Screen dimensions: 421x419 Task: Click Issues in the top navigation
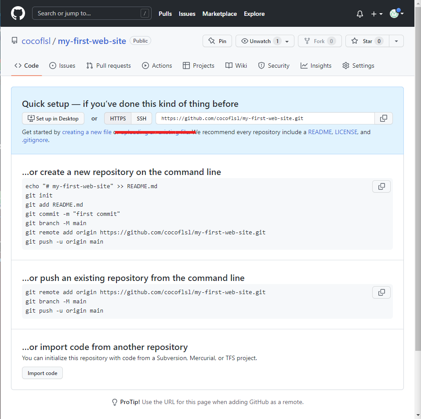coord(187,14)
